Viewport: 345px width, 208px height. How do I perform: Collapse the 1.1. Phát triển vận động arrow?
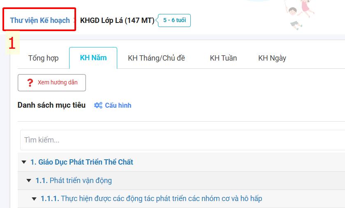(29, 181)
